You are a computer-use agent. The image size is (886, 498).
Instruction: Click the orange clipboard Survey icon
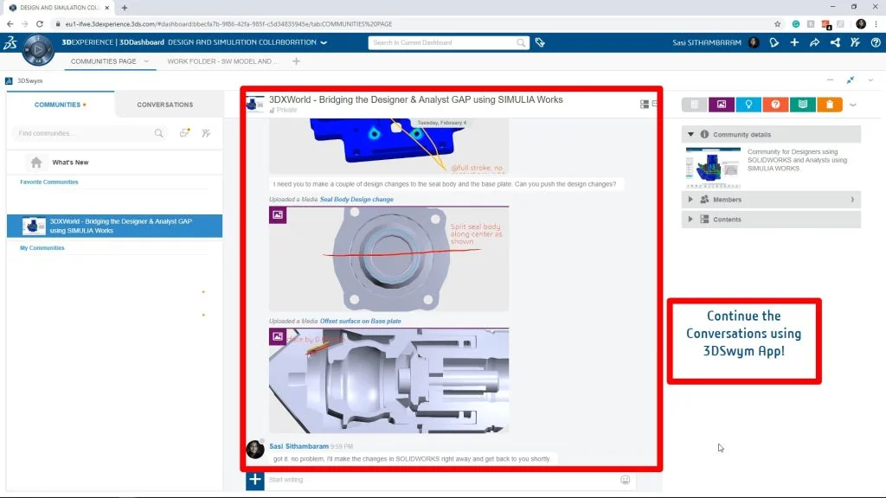pyautogui.click(x=829, y=105)
